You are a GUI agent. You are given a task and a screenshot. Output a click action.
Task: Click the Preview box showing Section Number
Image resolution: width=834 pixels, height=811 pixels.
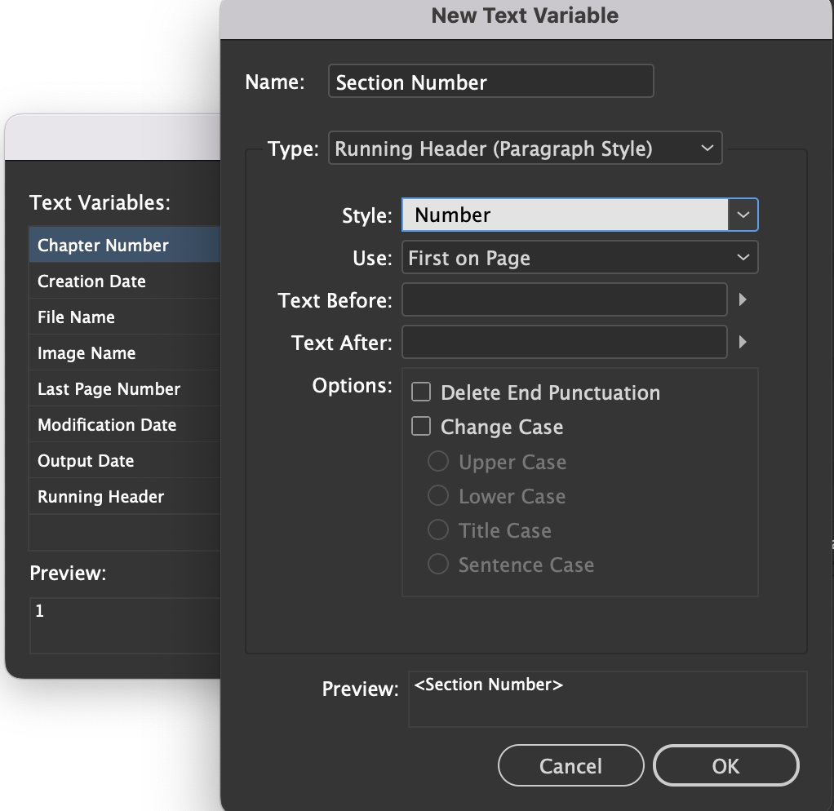point(607,699)
